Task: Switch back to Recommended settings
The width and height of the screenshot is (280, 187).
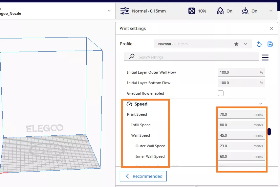Action: tap(143, 176)
